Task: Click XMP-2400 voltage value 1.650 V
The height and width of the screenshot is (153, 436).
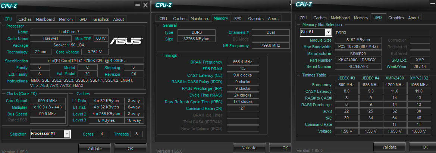Action: [x=395, y=131]
